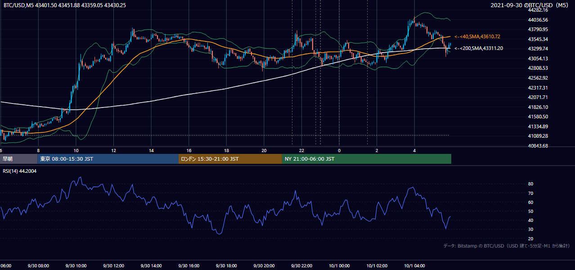Click hour tick 18 under price chart
575x270 pixels.
[226, 151]
